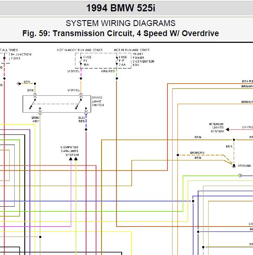Select the 'FRONT POWER DISTRIBUTION BOX' label
Image resolution: width=253 pixels, height=255 pixels.
pos(143,59)
